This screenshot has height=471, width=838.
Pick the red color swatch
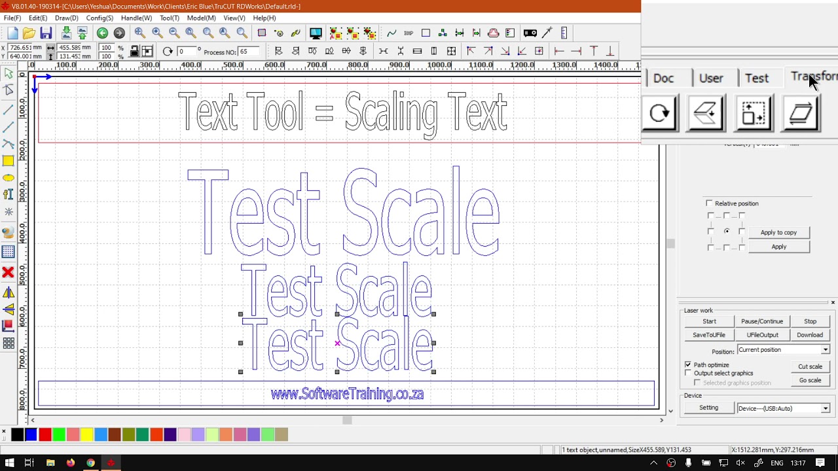coord(45,434)
